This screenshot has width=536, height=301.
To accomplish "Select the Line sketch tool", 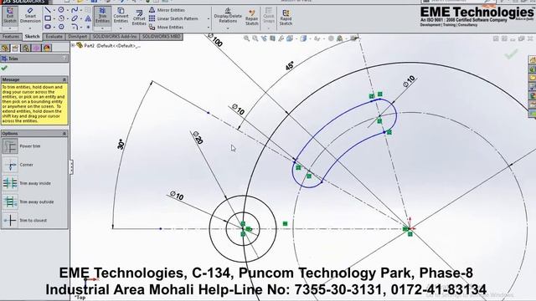I will [x=48, y=10].
